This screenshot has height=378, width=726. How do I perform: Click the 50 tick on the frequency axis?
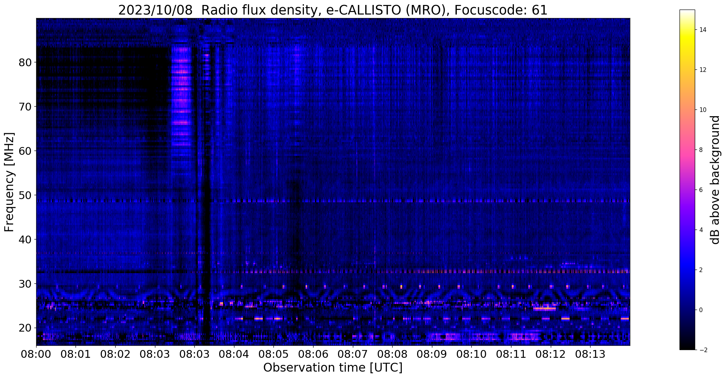coord(25,195)
